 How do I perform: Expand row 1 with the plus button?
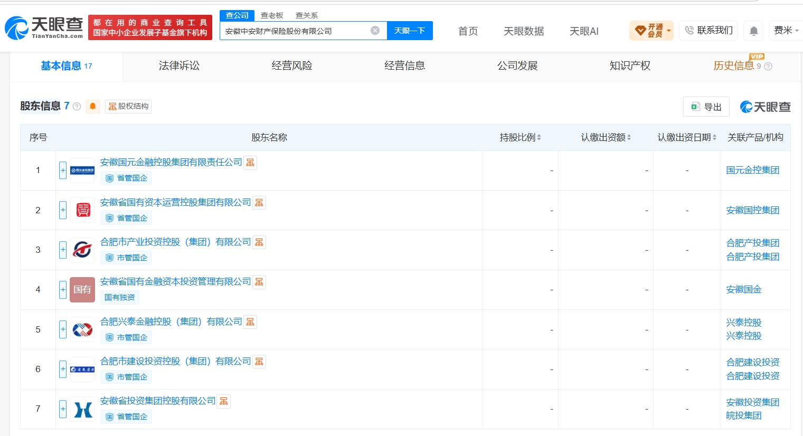tap(63, 170)
